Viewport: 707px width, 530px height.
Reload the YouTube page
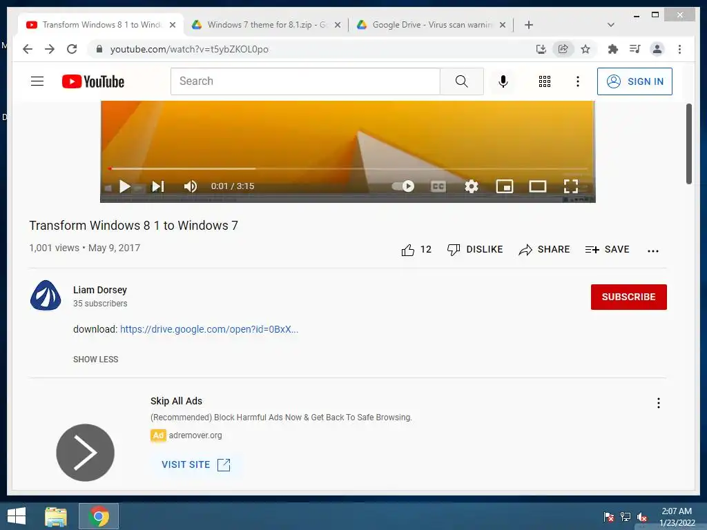72,49
